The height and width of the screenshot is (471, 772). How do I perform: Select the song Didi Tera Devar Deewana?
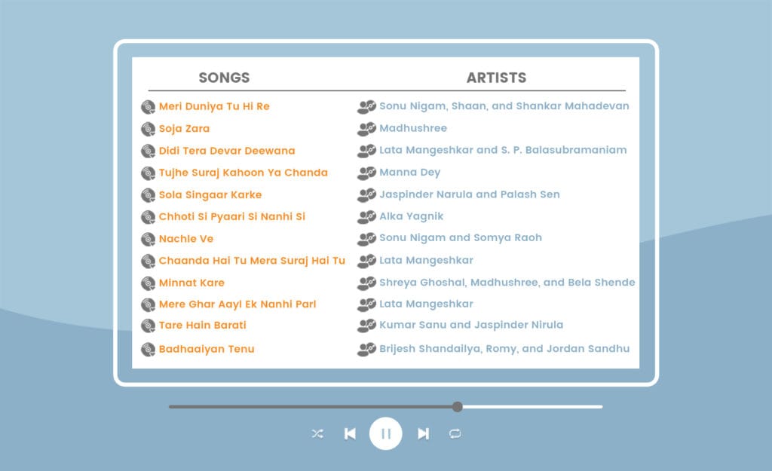coord(227,151)
